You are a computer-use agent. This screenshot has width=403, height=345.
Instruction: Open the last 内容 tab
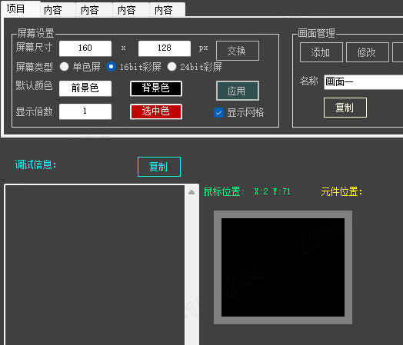[164, 10]
